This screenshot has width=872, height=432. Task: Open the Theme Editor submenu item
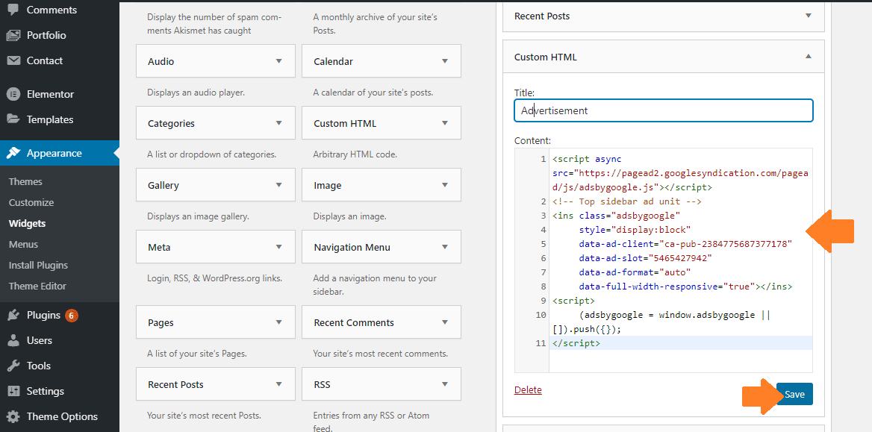(37, 286)
